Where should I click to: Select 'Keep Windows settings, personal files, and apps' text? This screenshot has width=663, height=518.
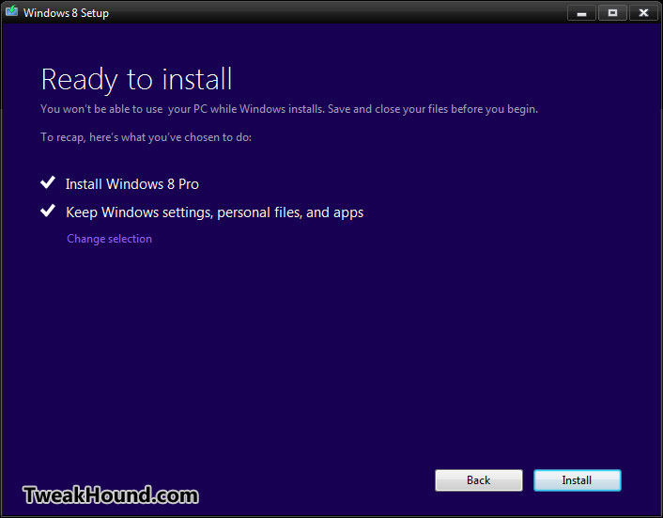point(214,212)
